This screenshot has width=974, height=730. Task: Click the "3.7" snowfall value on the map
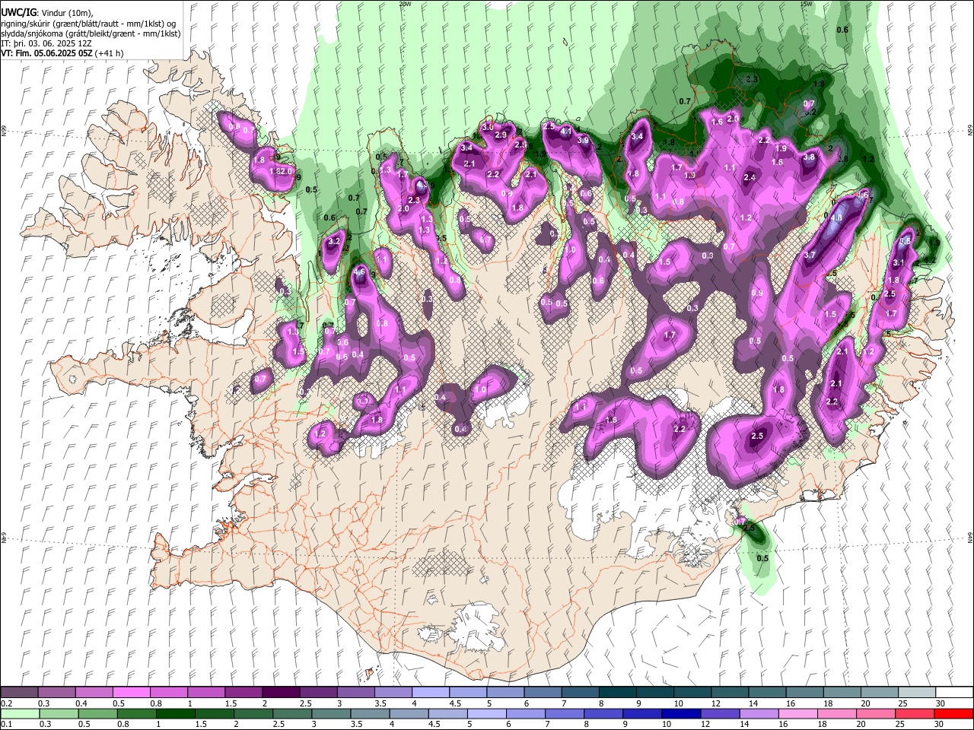(810, 255)
